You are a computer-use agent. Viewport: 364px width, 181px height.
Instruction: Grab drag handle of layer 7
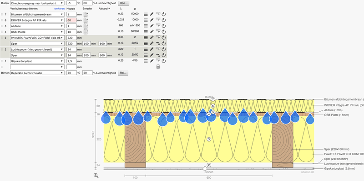2,14
